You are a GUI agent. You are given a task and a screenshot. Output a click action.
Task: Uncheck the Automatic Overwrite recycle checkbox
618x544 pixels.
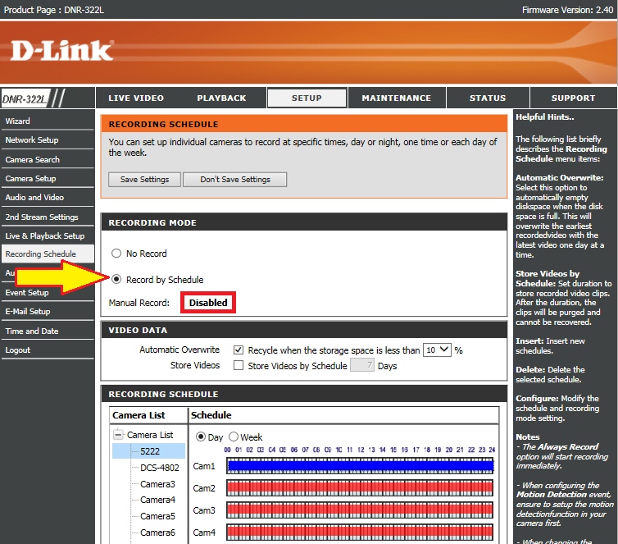coord(239,350)
